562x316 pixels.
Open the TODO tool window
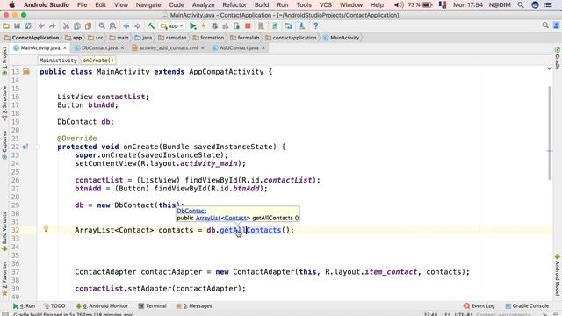pos(54,306)
